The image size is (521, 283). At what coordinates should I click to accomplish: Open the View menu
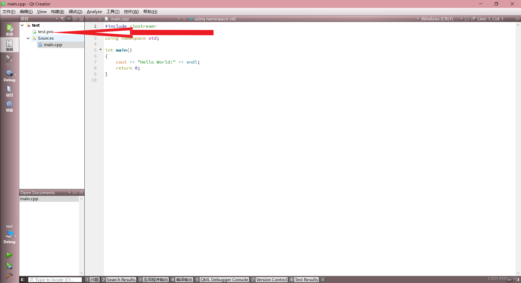point(42,11)
